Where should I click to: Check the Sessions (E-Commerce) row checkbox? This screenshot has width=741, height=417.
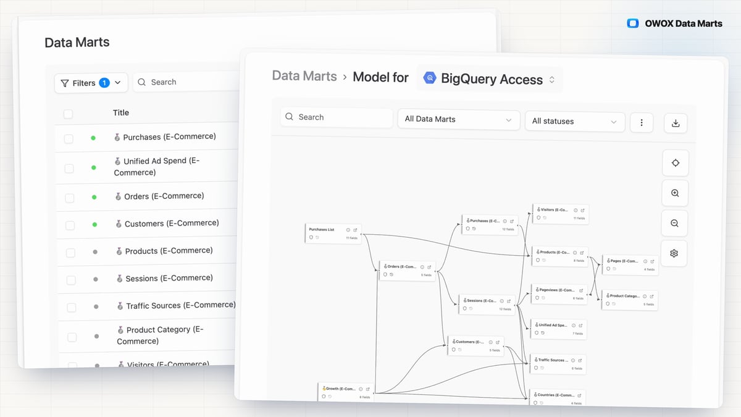click(x=71, y=280)
